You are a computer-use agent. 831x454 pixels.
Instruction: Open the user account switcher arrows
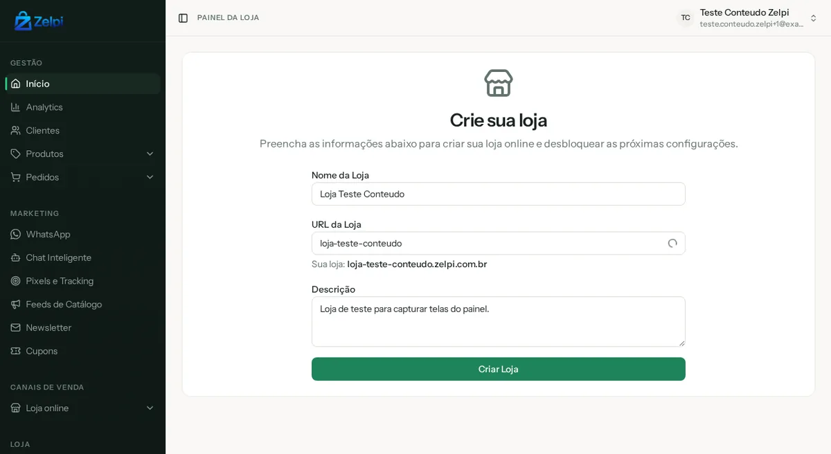coord(814,18)
